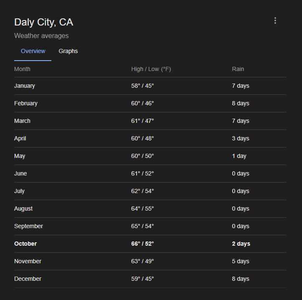Screen dimensions: 302x300
Task: Select the September row label
Action: (x=28, y=226)
